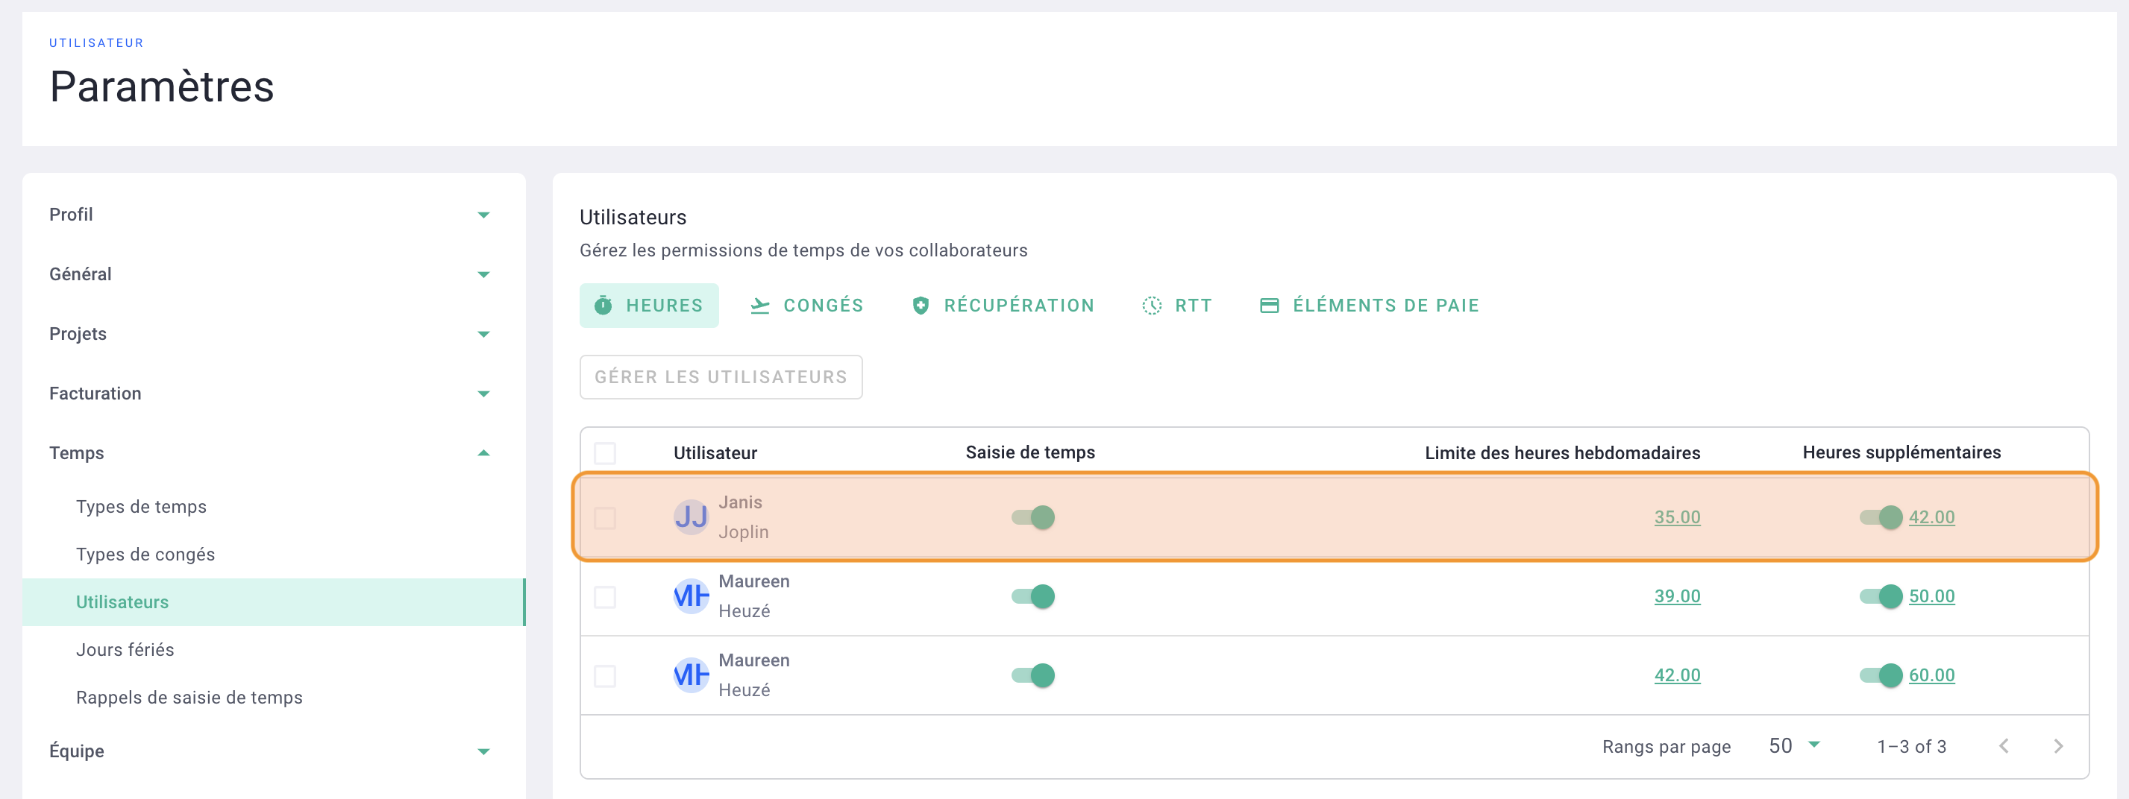Click avatar of Maureen Heuzé with 42.00 limit

[691, 675]
